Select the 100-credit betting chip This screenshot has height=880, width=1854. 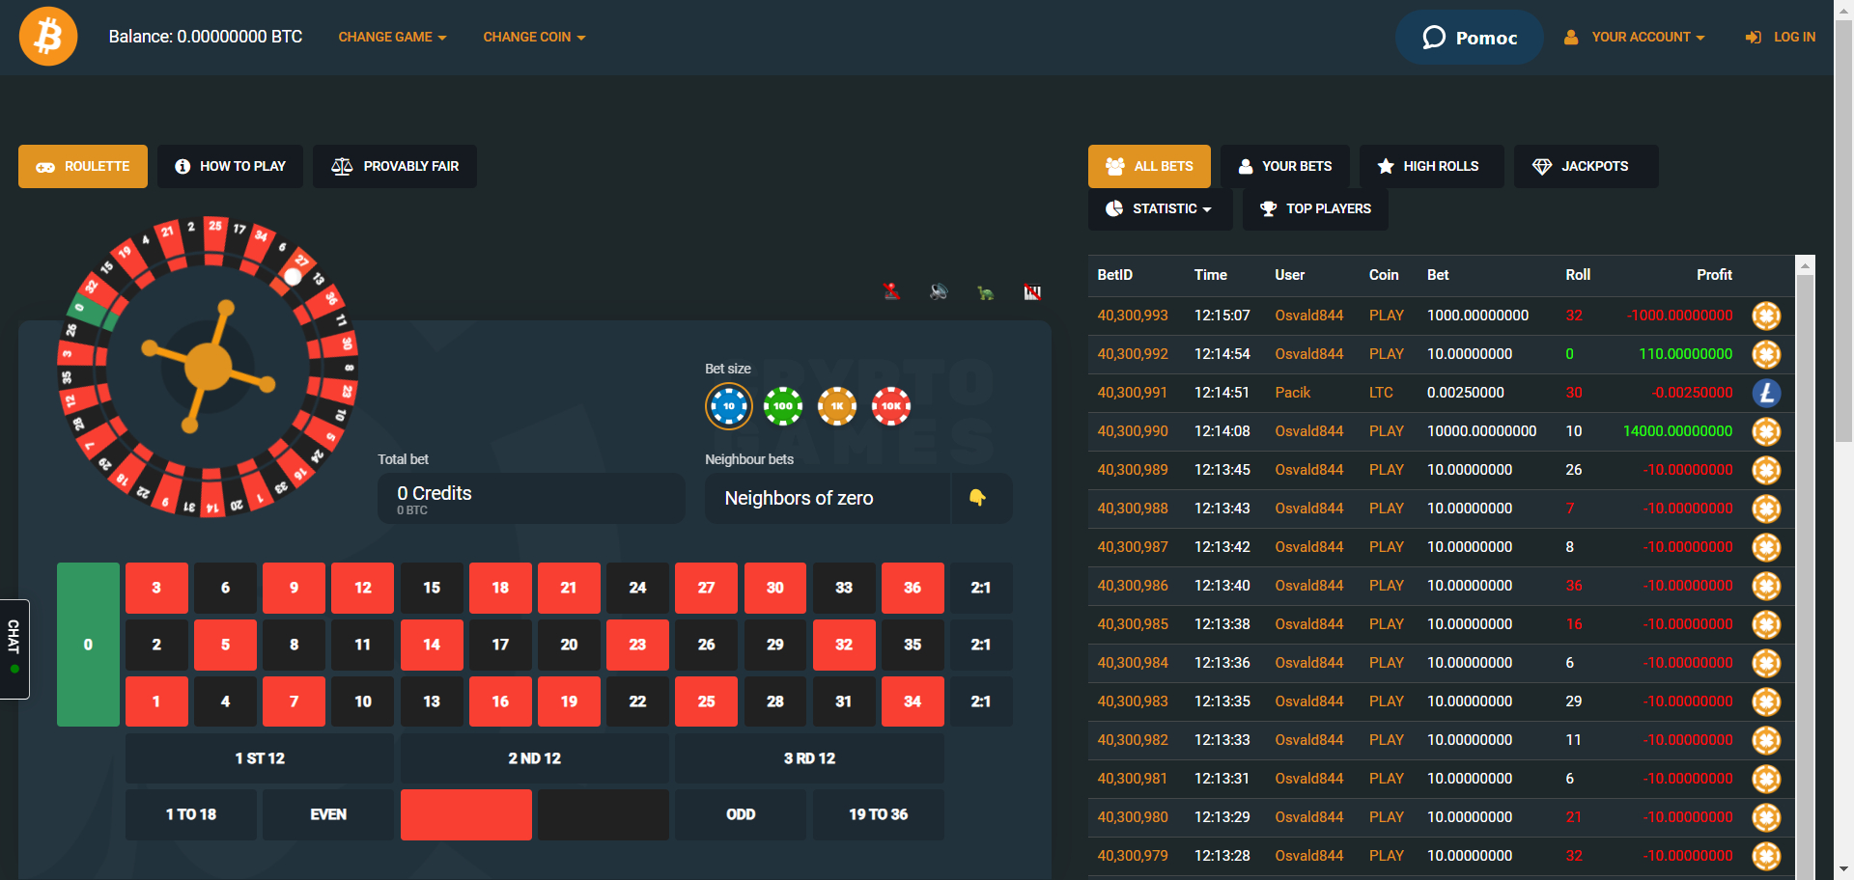pyautogui.click(x=783, y=406)
